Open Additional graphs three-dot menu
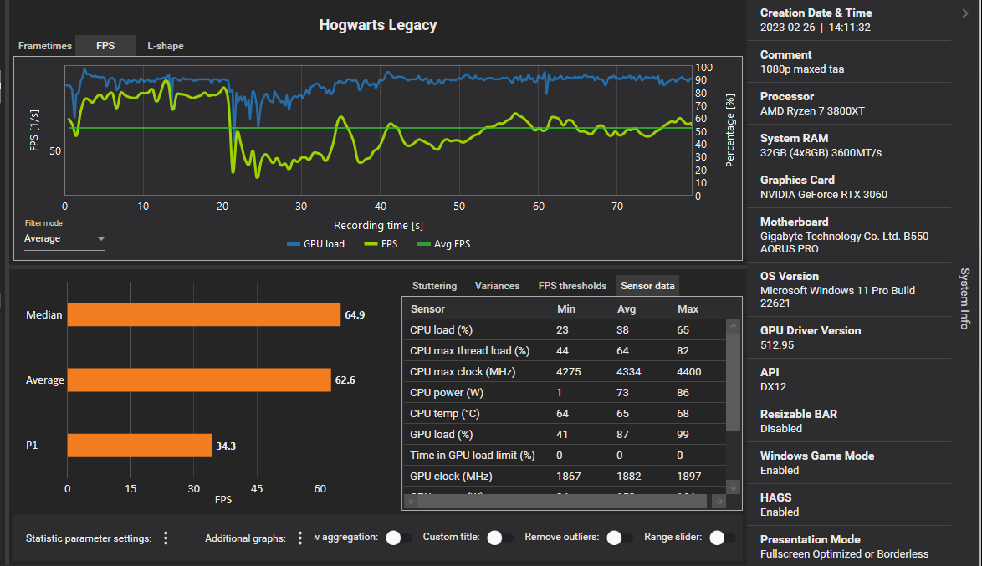The image size is (982, 566). (300, 538)
